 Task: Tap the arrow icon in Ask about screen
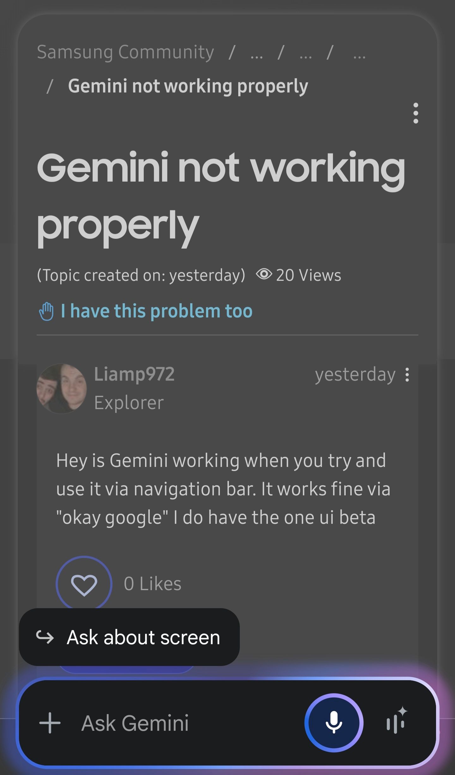pyautogui.click(x=45, y=637)
